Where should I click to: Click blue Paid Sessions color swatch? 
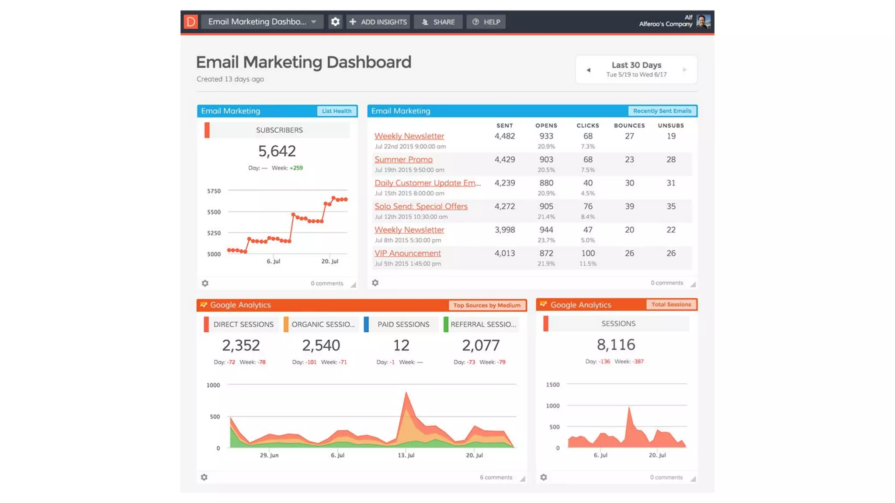[366, 324]
